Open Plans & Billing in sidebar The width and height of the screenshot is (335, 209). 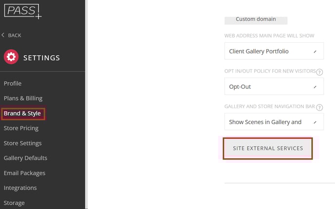click(23, 98)
